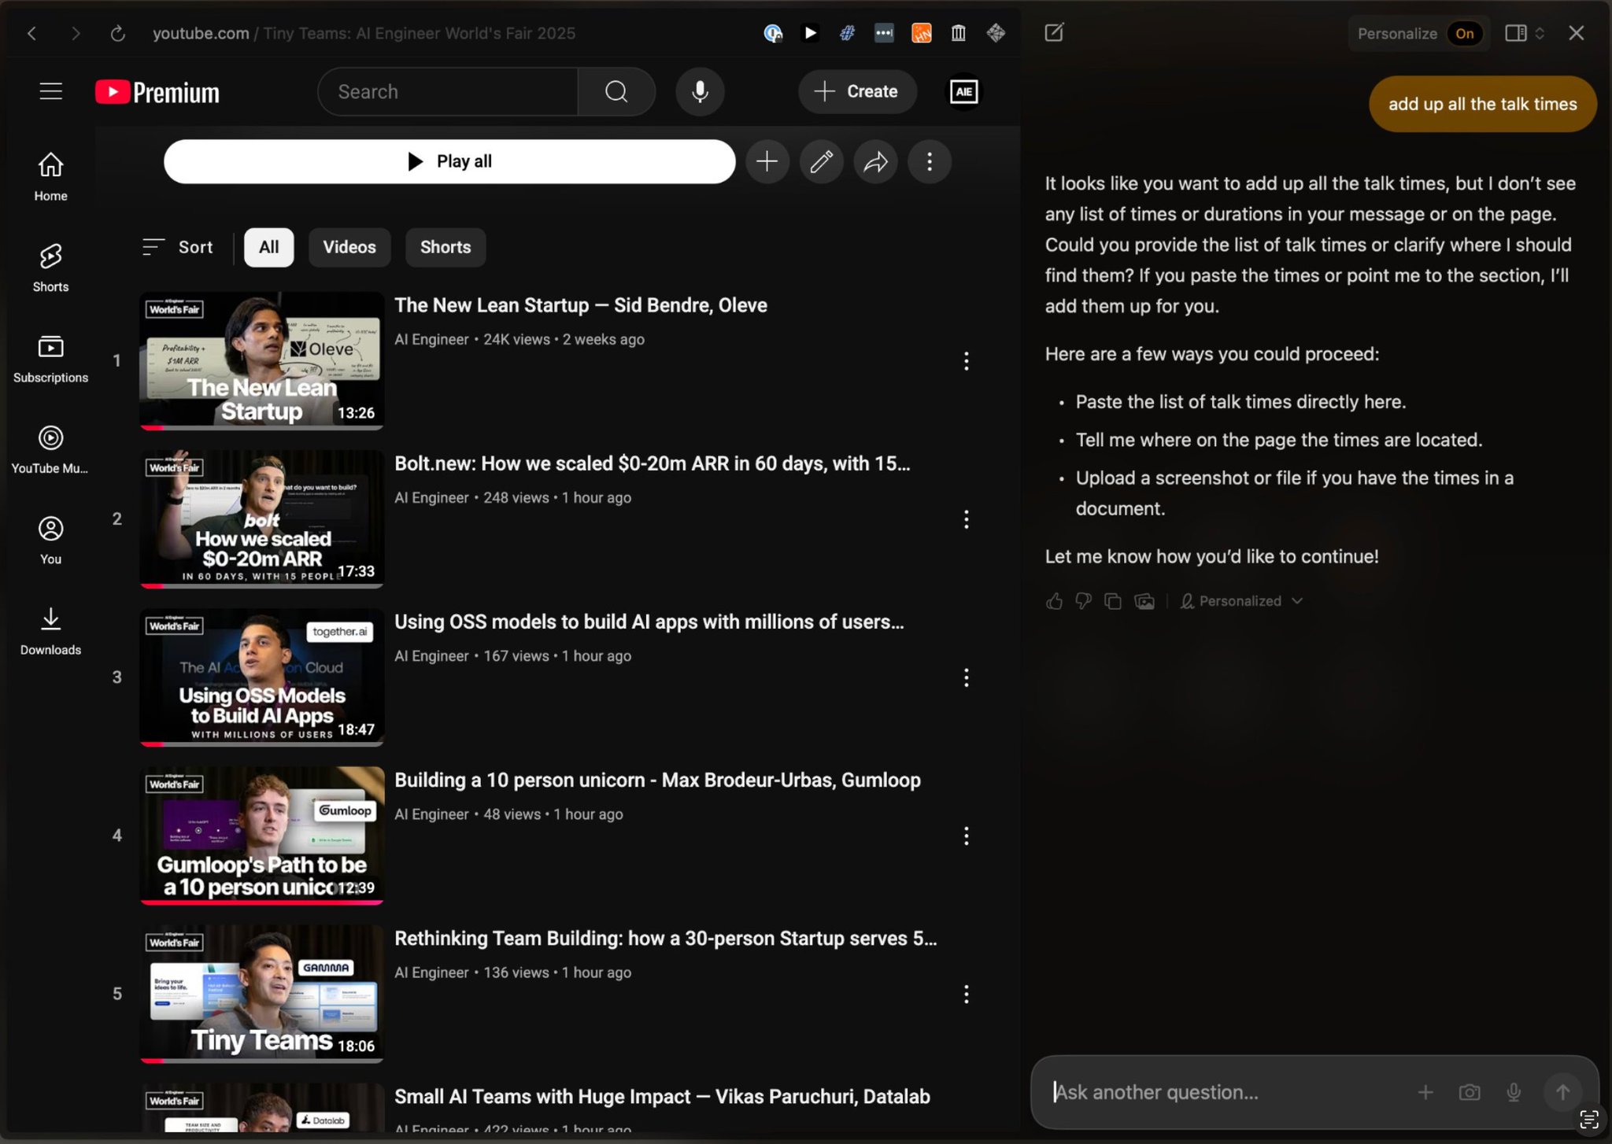1612x1144 pixels.
Task: Open options for Rethinking Team Building video
Action: pos(967,995)
